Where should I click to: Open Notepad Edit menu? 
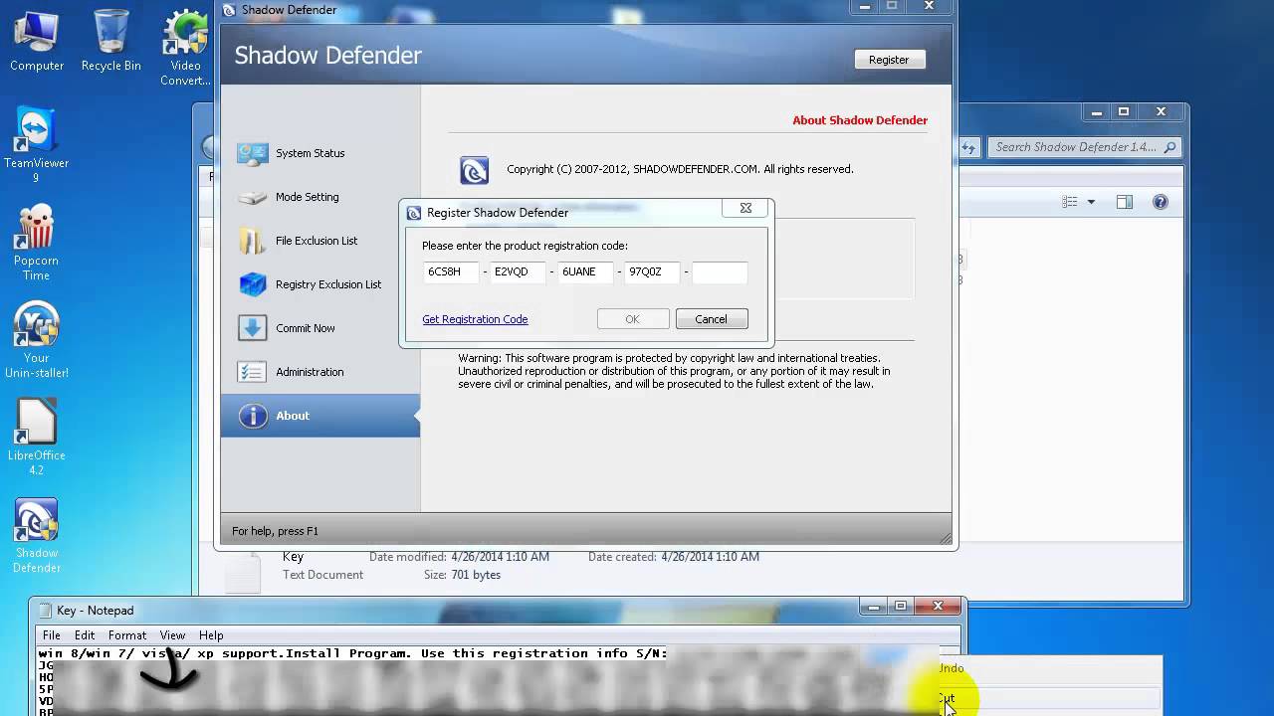pyautogui.click(x=85, y=635)
